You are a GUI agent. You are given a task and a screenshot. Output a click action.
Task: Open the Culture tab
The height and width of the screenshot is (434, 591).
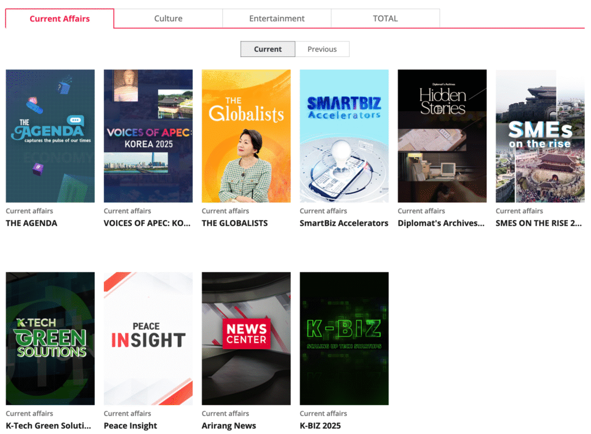coord(168,18)
